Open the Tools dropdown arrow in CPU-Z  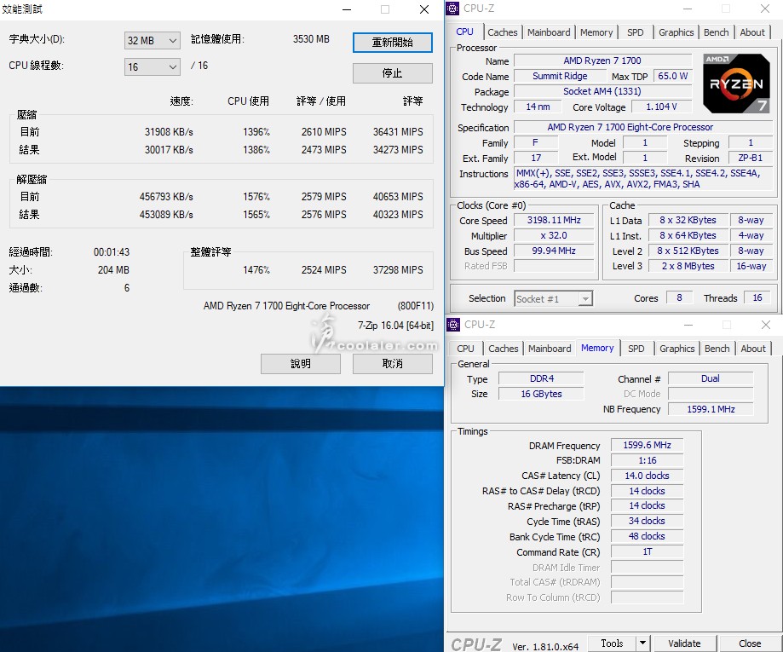(x=642, y=643)
